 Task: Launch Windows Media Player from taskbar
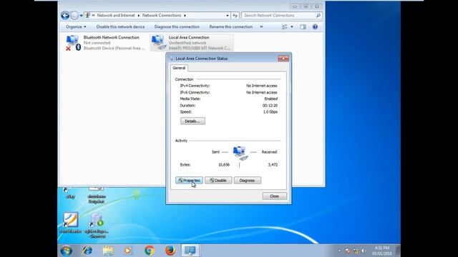click(128, 251)
